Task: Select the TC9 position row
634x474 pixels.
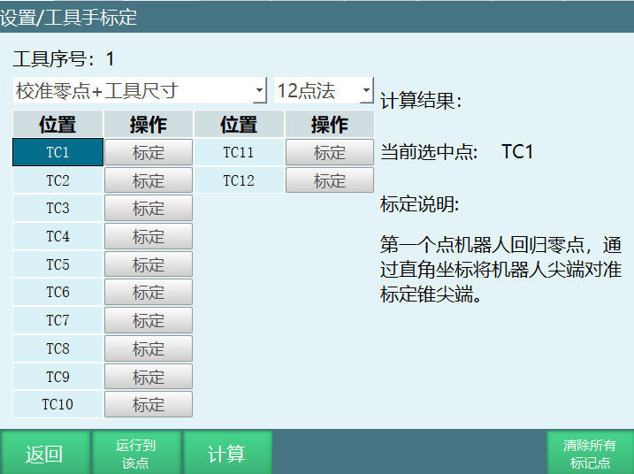Action: [57, 377]
